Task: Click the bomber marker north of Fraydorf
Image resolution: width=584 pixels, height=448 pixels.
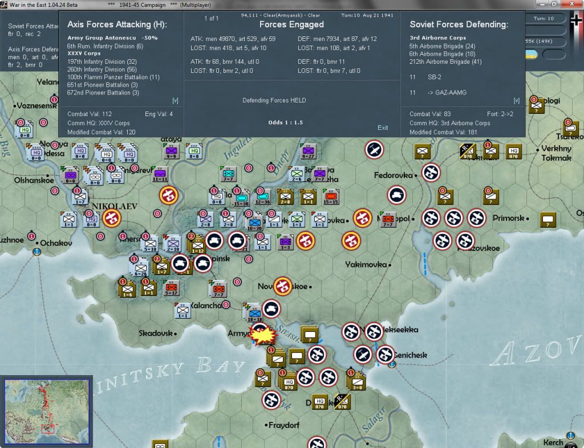Action: click(271, 400)
